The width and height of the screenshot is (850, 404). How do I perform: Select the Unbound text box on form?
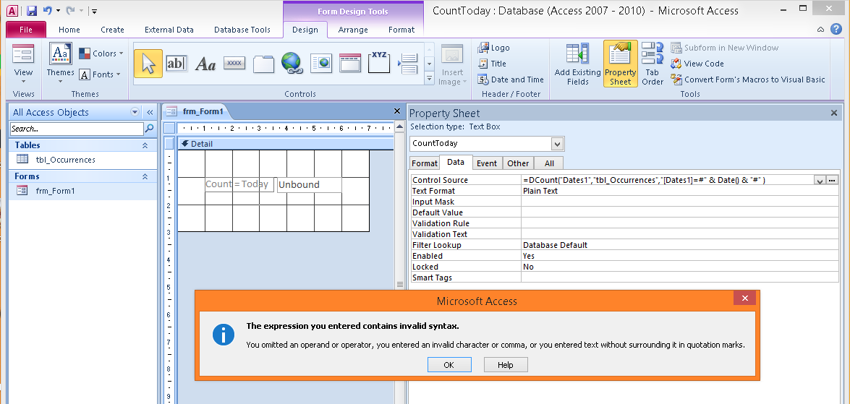point(310,184)
